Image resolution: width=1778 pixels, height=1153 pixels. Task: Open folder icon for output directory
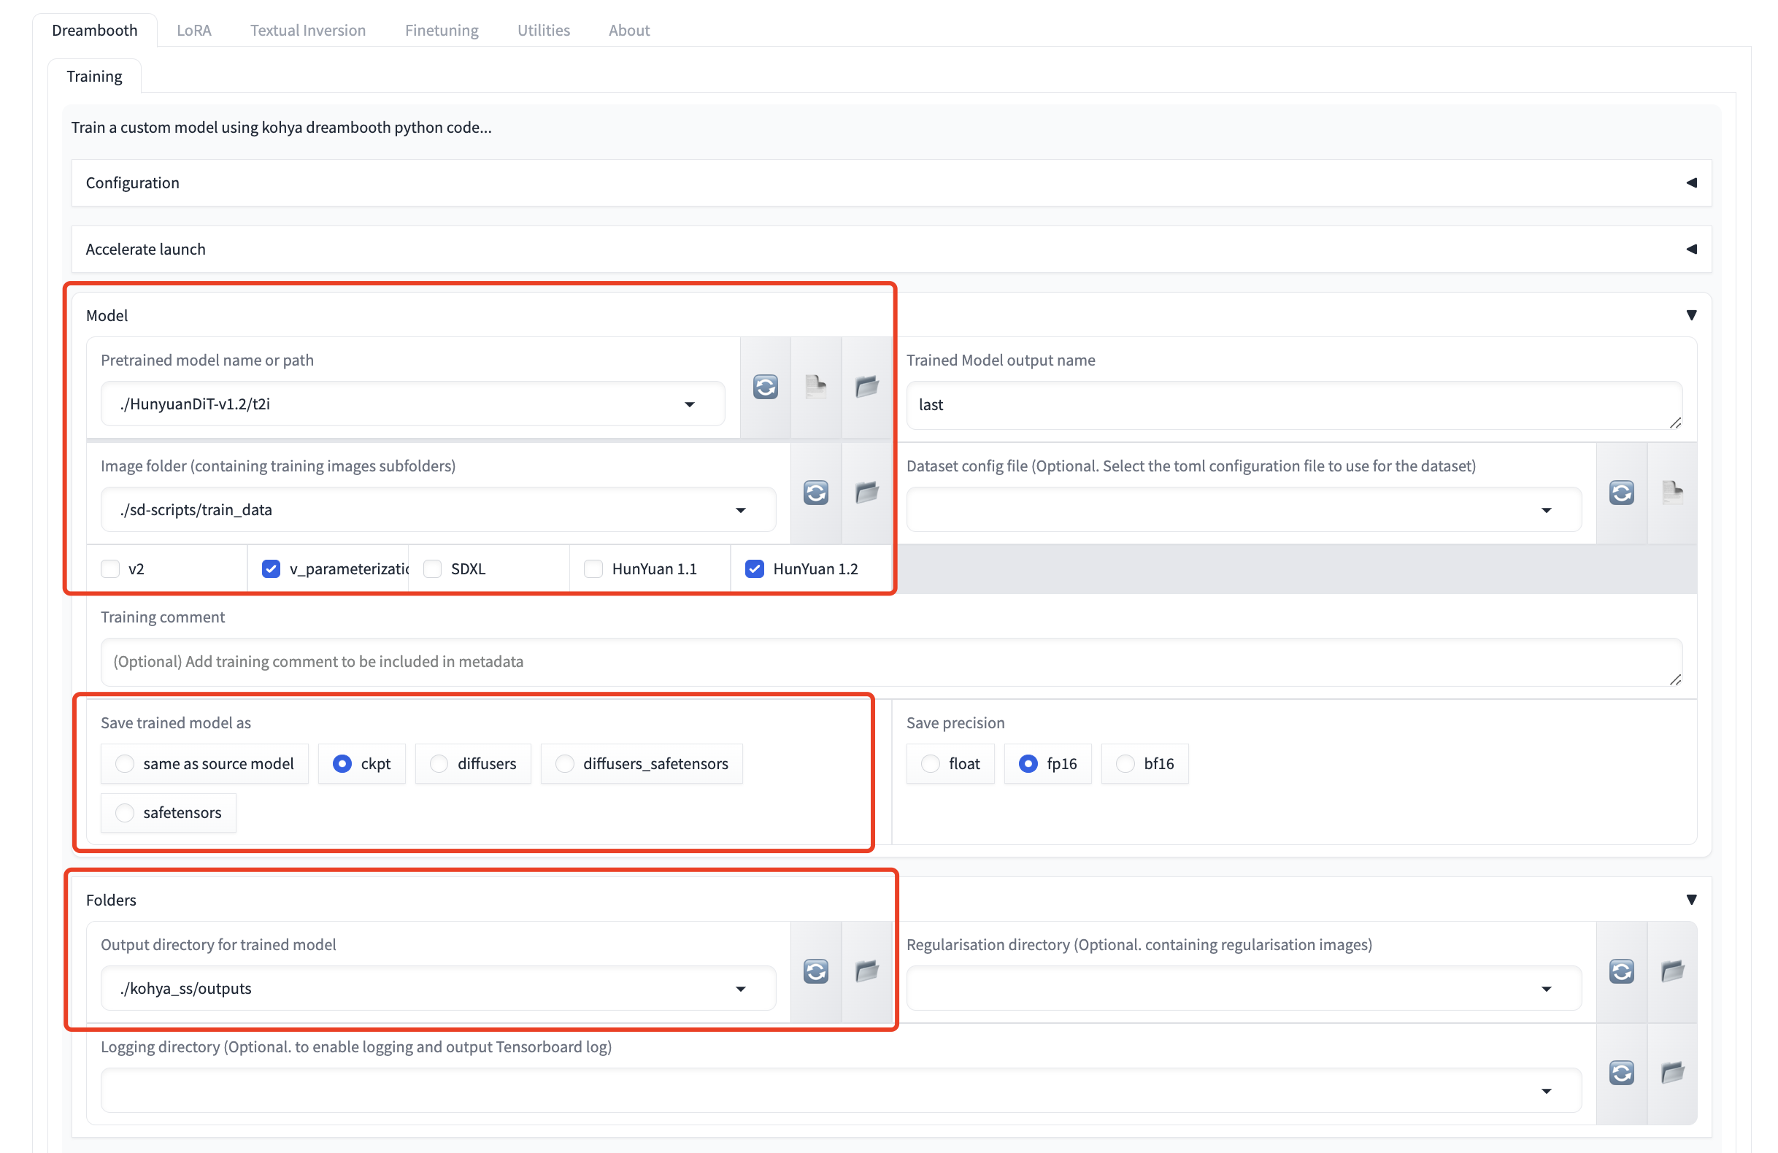click(866, 971)
